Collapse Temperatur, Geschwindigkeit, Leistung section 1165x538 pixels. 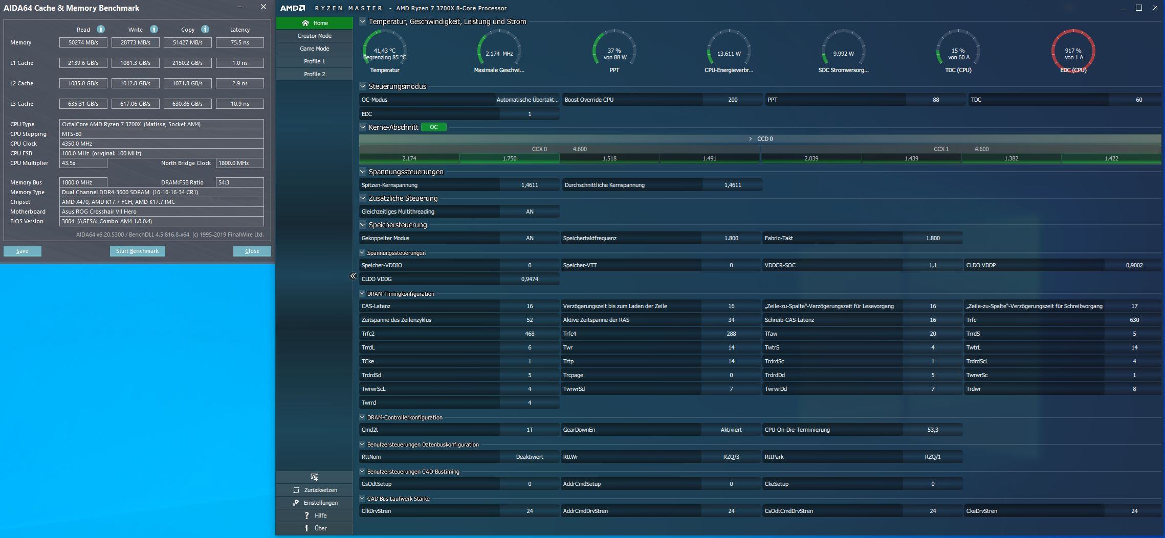coord(363,21)
